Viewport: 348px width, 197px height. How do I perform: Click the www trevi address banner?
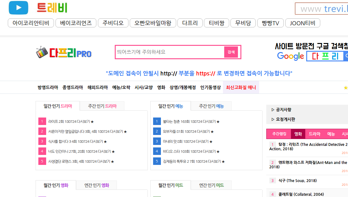coord(321,9)
